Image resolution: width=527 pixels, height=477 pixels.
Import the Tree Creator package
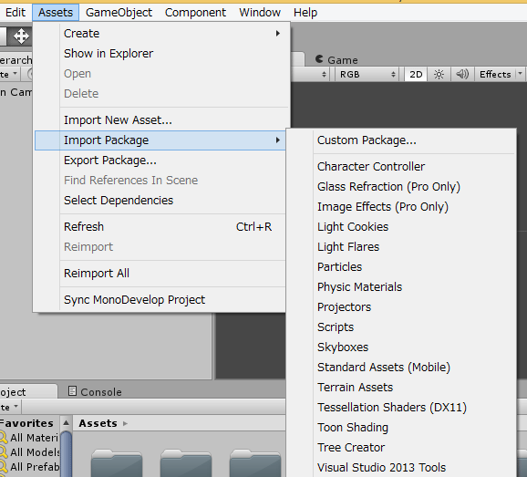click(x=401, y=448)
